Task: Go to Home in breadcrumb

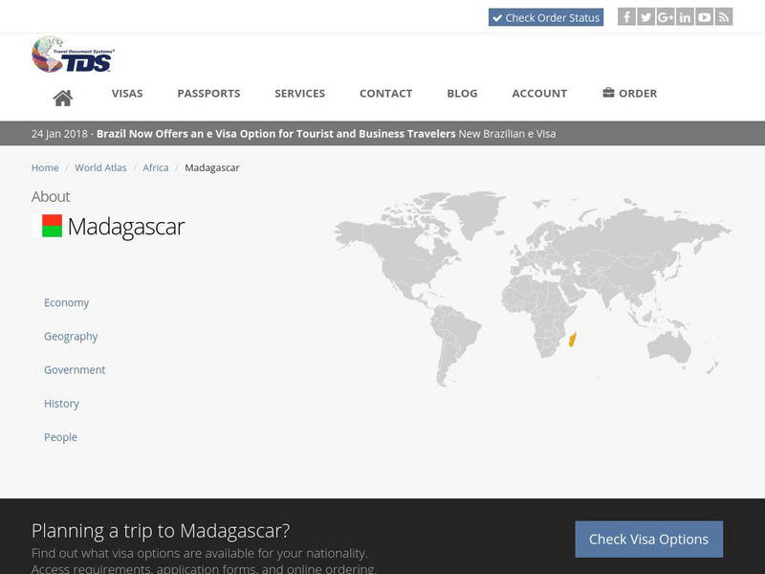Action: [45, 167]
